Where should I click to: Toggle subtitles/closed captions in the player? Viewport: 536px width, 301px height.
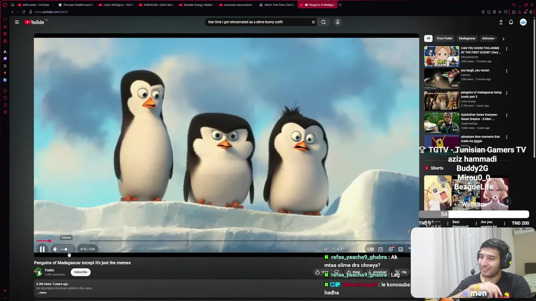pyautogui.click(x=381, y=249)
